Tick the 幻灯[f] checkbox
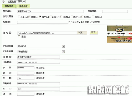The height and width of the screenshot is (96, 132). [50, 17]
